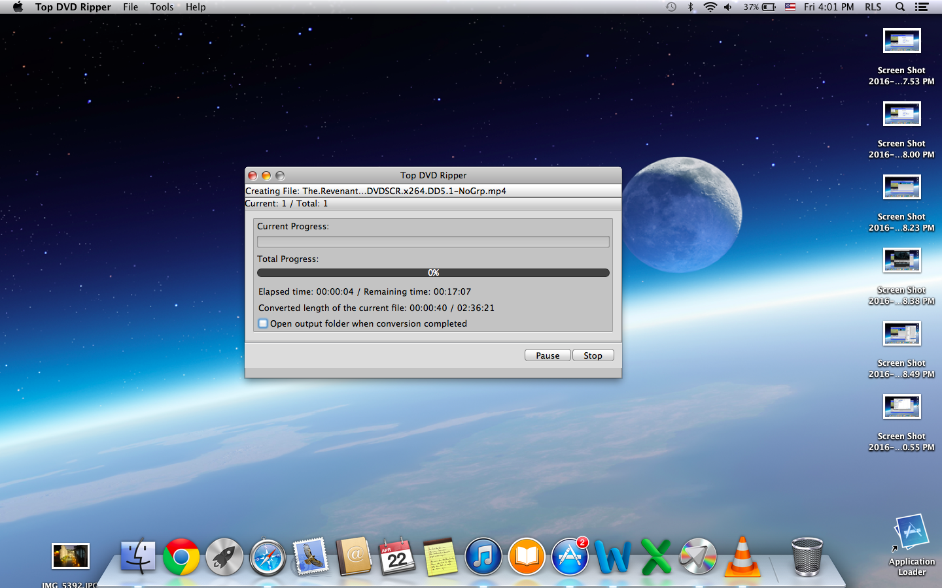Screen dimensions: 942x588
Task: Click the Current Progress bar
Action: click(433, 242)
